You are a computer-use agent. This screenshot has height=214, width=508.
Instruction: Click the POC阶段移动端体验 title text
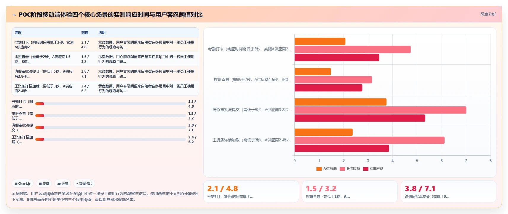(x=111, y=15)
